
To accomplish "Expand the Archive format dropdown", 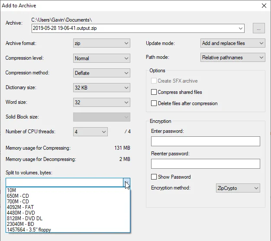I will pos(102,43).
